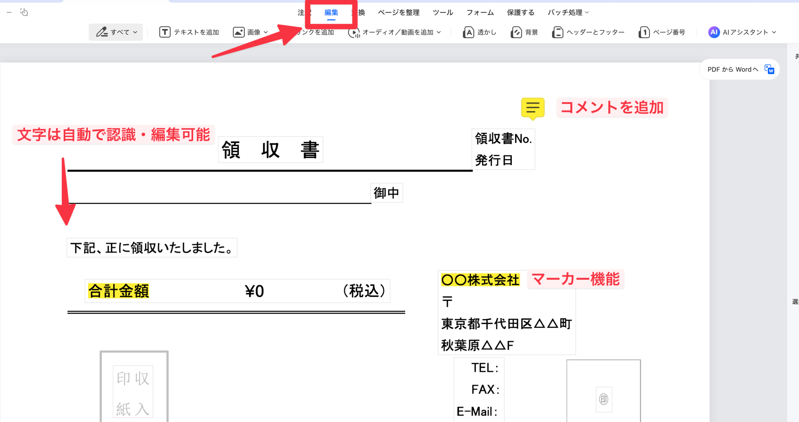Expand the AIアシスタント dropdown chevron
This screenshot has height=422, width=799.
[x=774, y=32]
